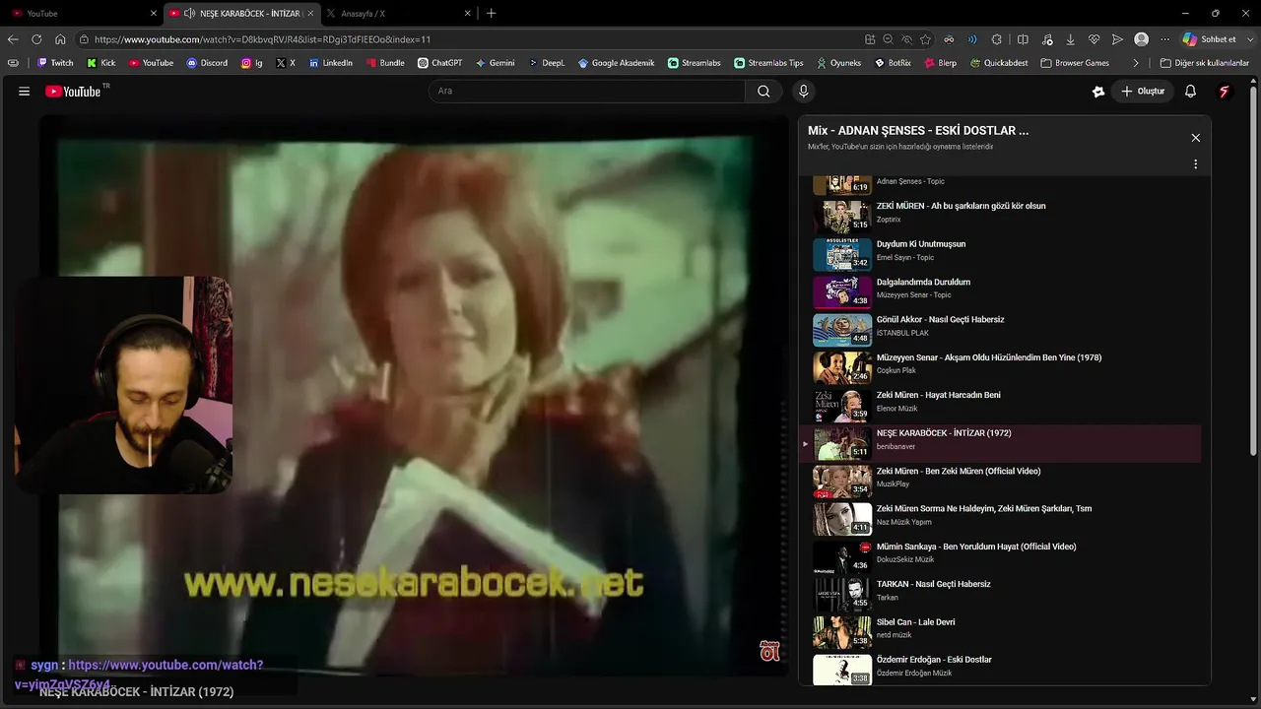Expand the Browser Games bookmark folder
Screen dimensions: 1261x709
tap(1075, 63)
